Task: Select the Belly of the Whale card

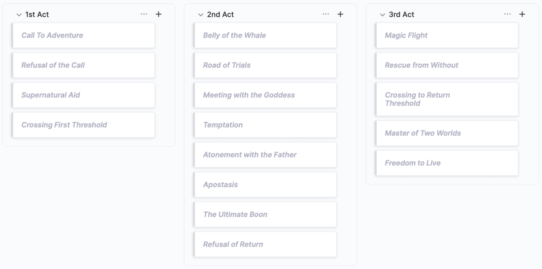Action: (265, 35)
